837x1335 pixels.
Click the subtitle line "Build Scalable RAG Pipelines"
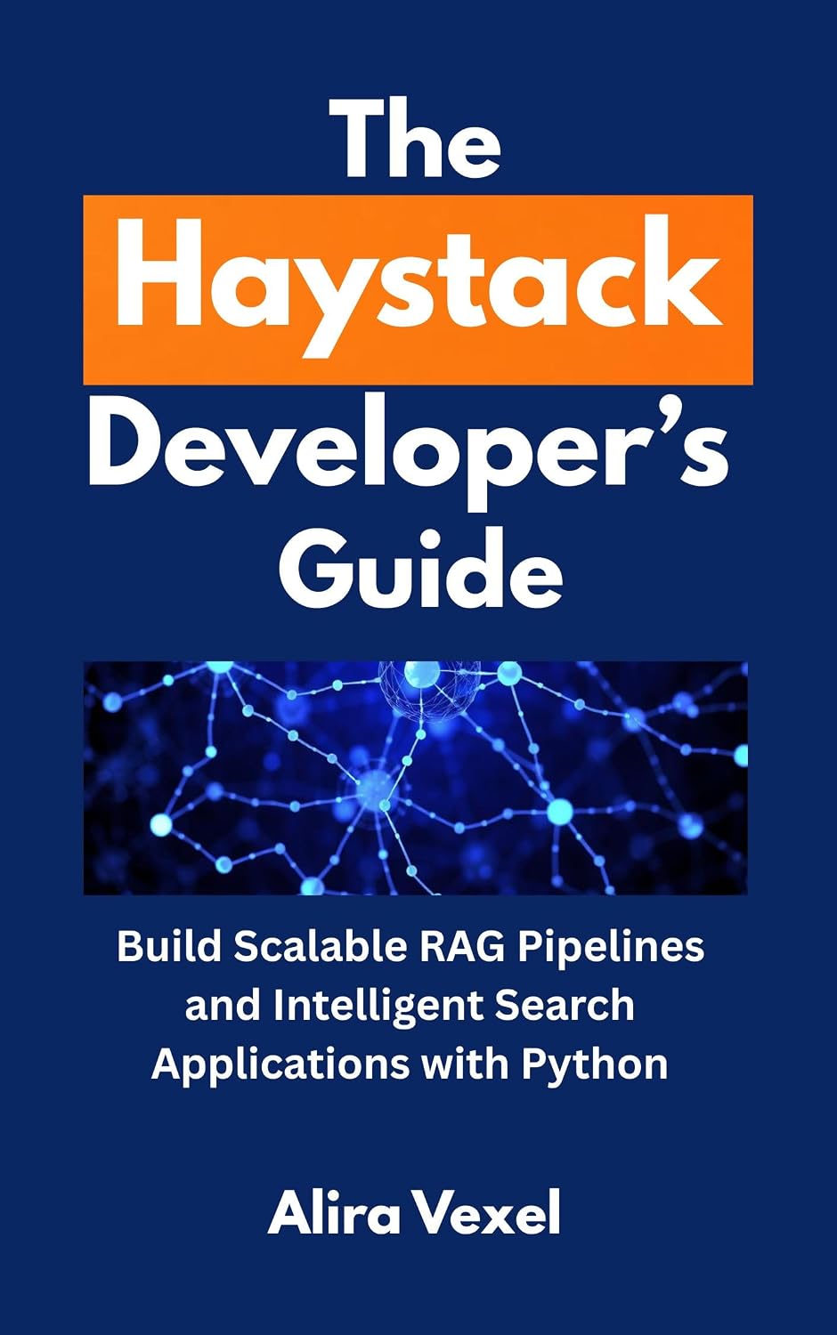[410, 946]
